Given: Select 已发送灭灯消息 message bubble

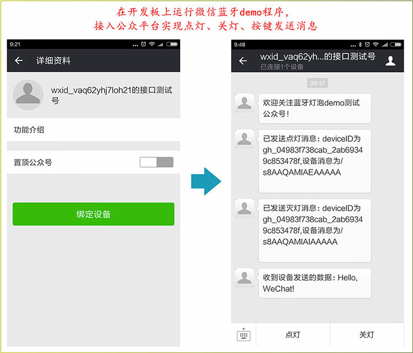Looking at the screenshot, I should pyautogui.click(x=315, y=230).
